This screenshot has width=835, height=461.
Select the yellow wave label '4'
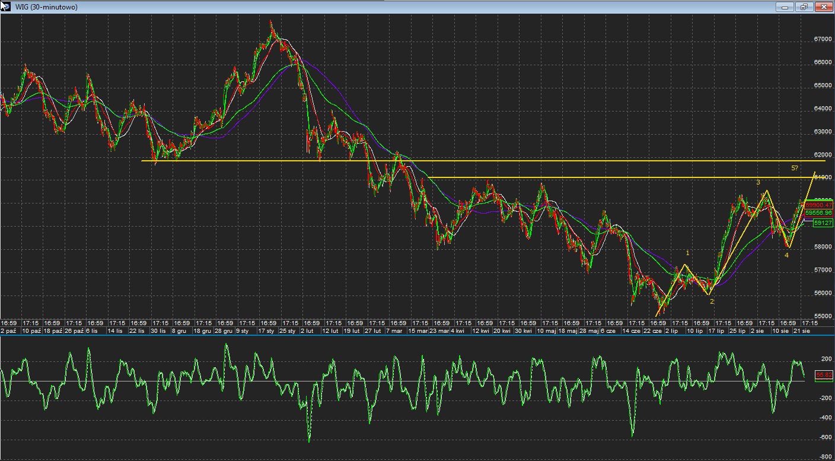786,255
